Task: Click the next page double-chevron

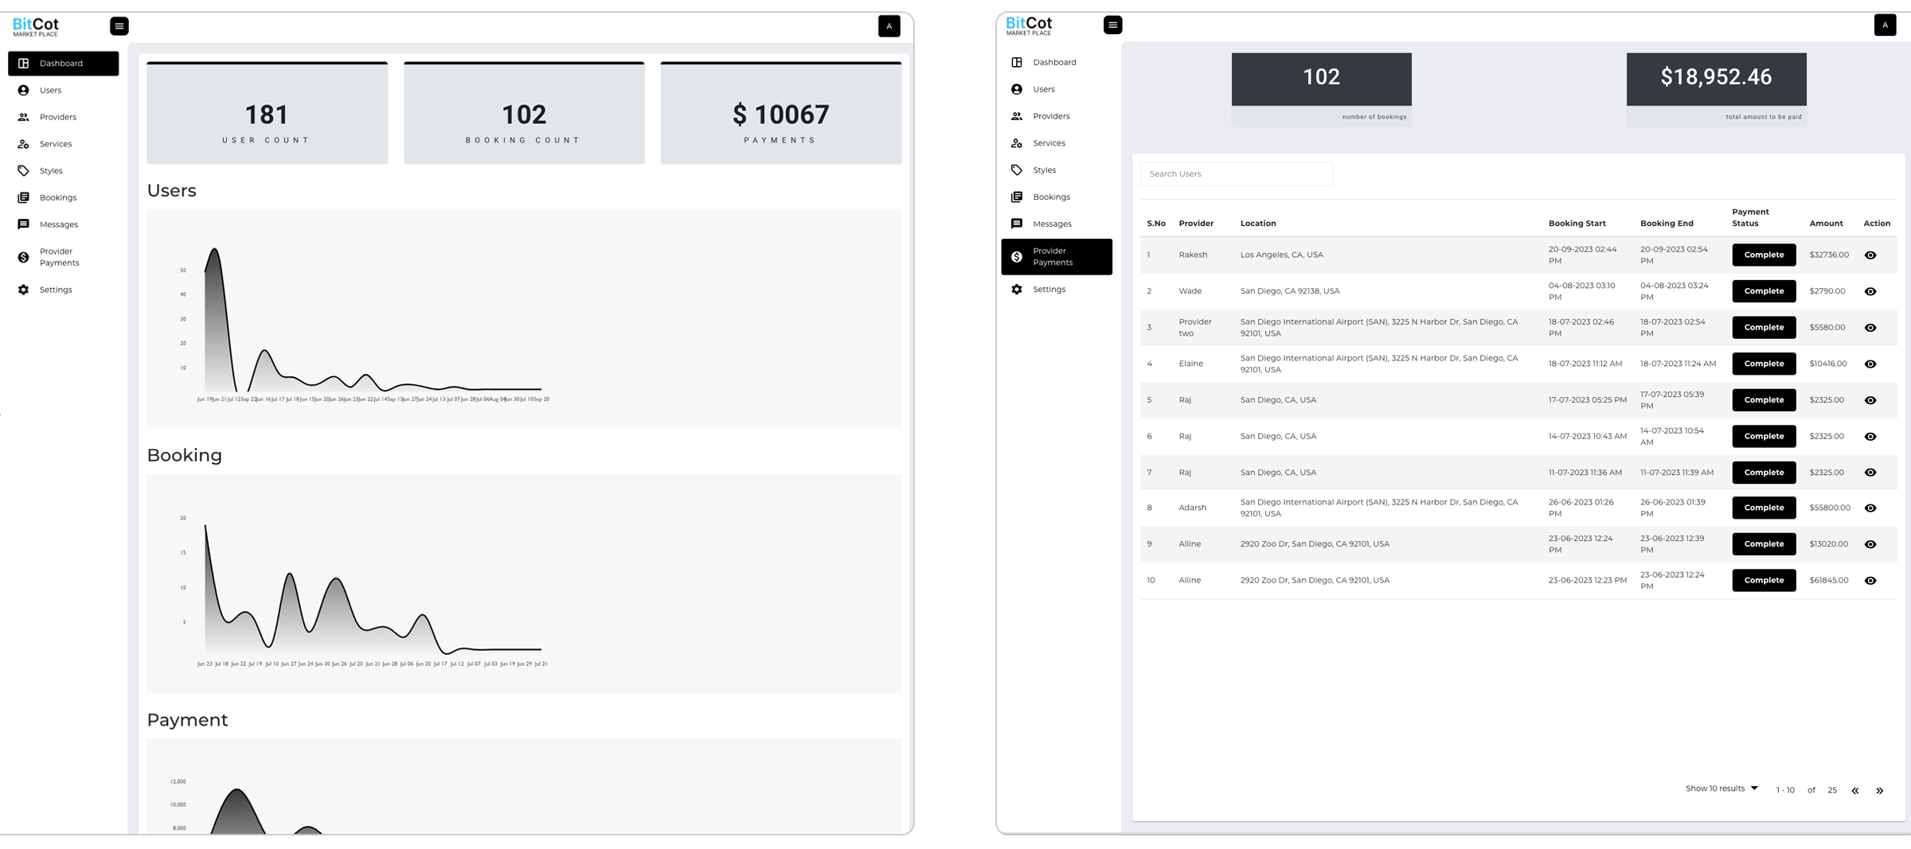Action: (1880, 790)
